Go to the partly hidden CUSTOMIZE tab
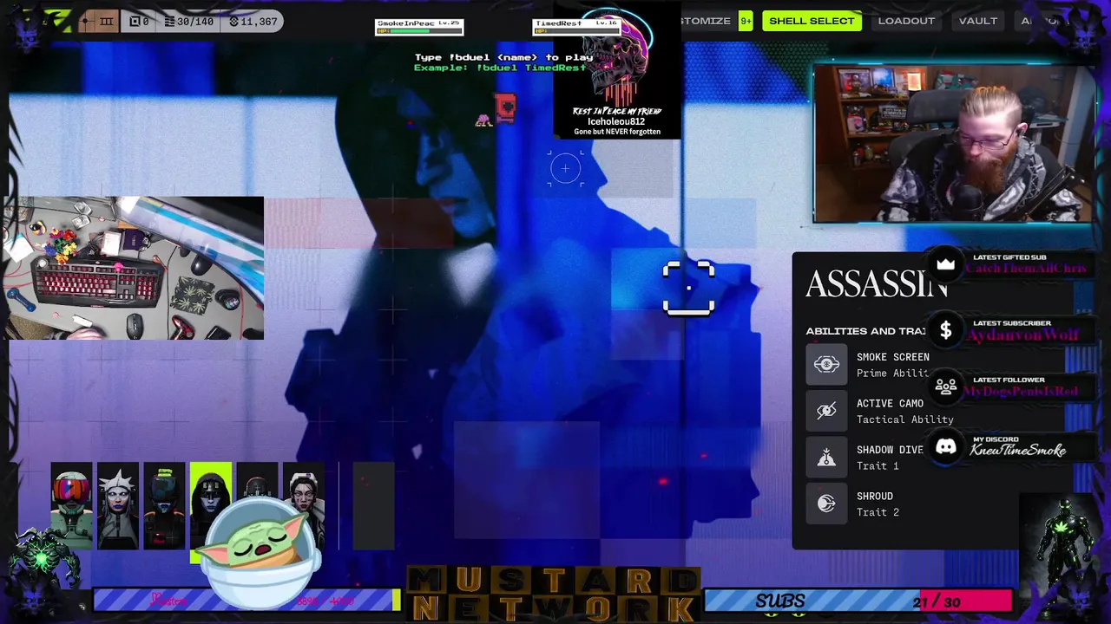Screen dimensions: 1111x624 point(705,21)
